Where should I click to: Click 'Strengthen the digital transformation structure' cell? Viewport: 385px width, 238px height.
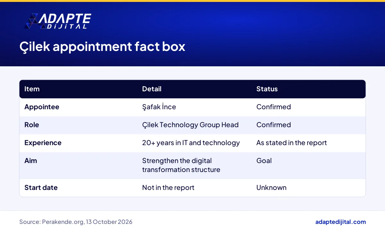click(181, 165)
